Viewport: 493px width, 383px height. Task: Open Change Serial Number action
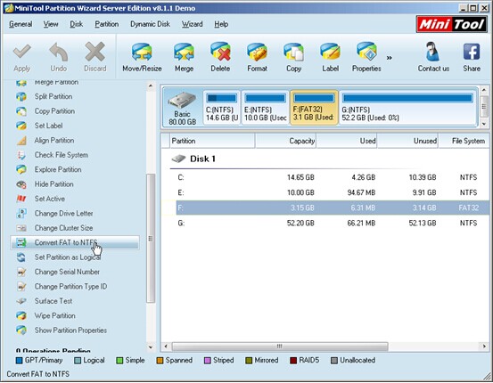point(67,272)
